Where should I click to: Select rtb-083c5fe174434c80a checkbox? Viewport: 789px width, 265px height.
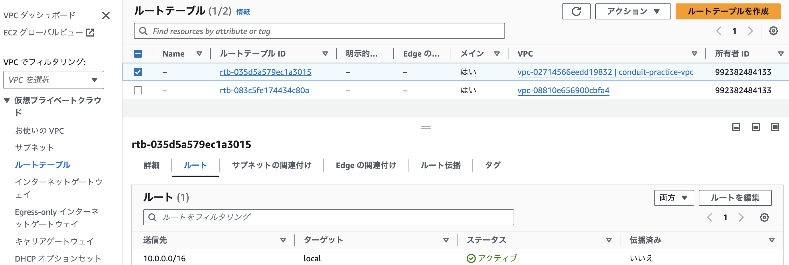coord(138,90)
